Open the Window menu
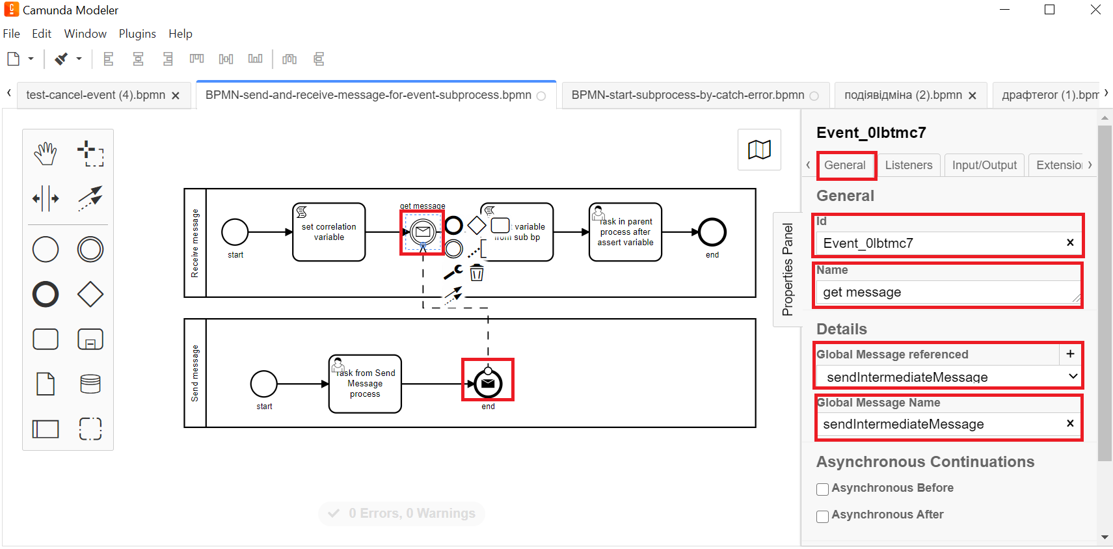This screenshot has height=549, width=1113. (x=85, y=34)
